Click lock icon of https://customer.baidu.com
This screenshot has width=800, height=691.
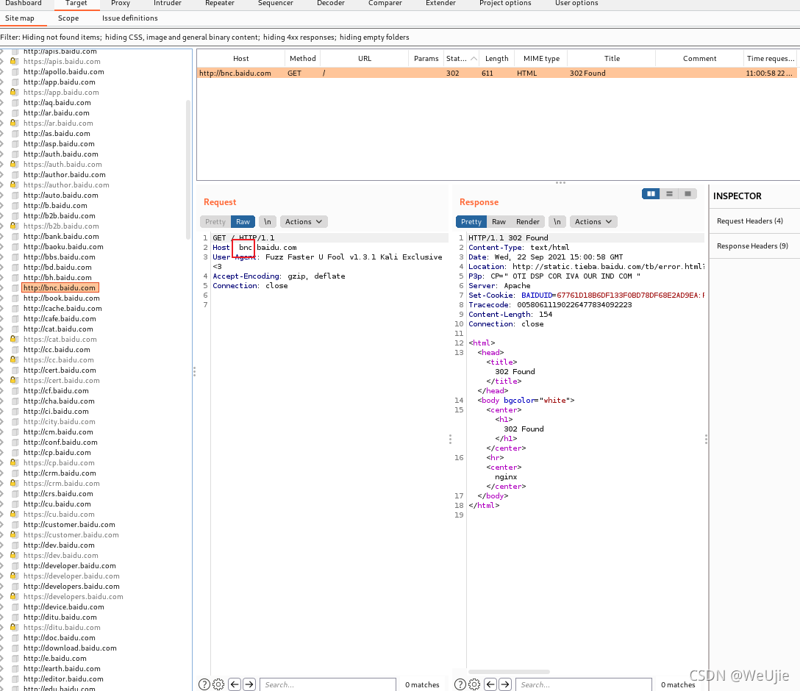coord(14,534)
